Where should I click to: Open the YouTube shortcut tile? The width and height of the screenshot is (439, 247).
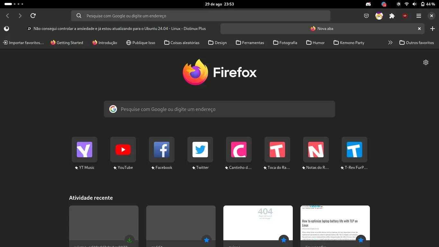(123, 150)
